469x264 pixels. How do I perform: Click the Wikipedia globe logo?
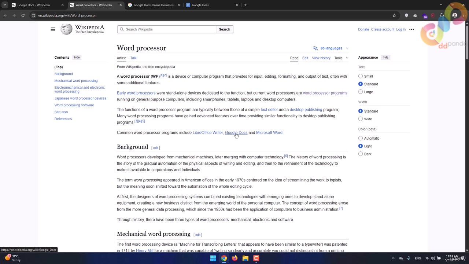click(66, 29)
